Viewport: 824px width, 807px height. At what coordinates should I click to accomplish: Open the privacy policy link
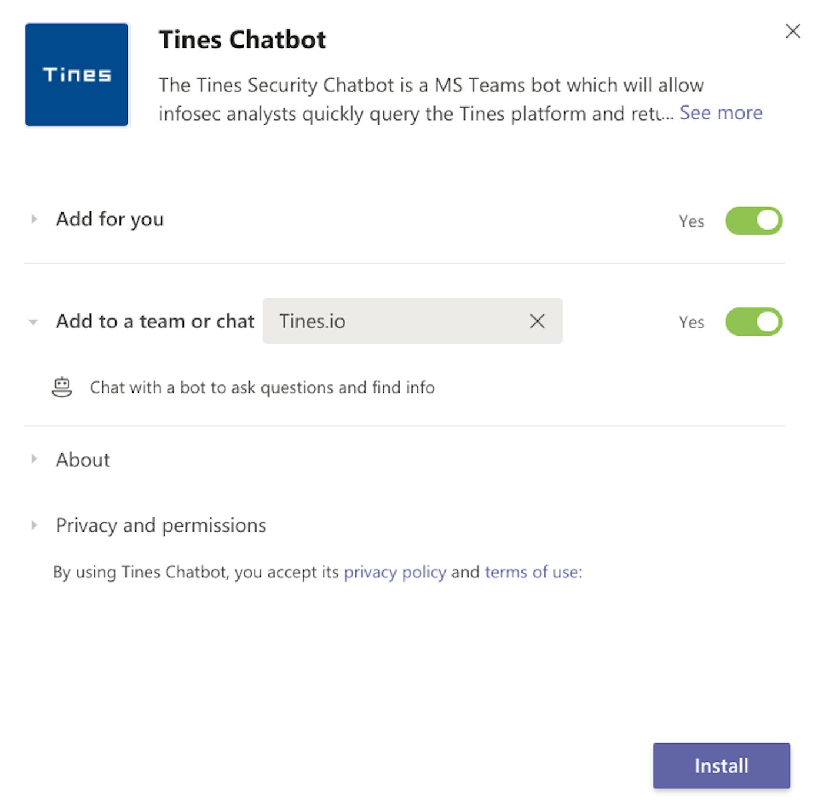(x=394, y=572)
